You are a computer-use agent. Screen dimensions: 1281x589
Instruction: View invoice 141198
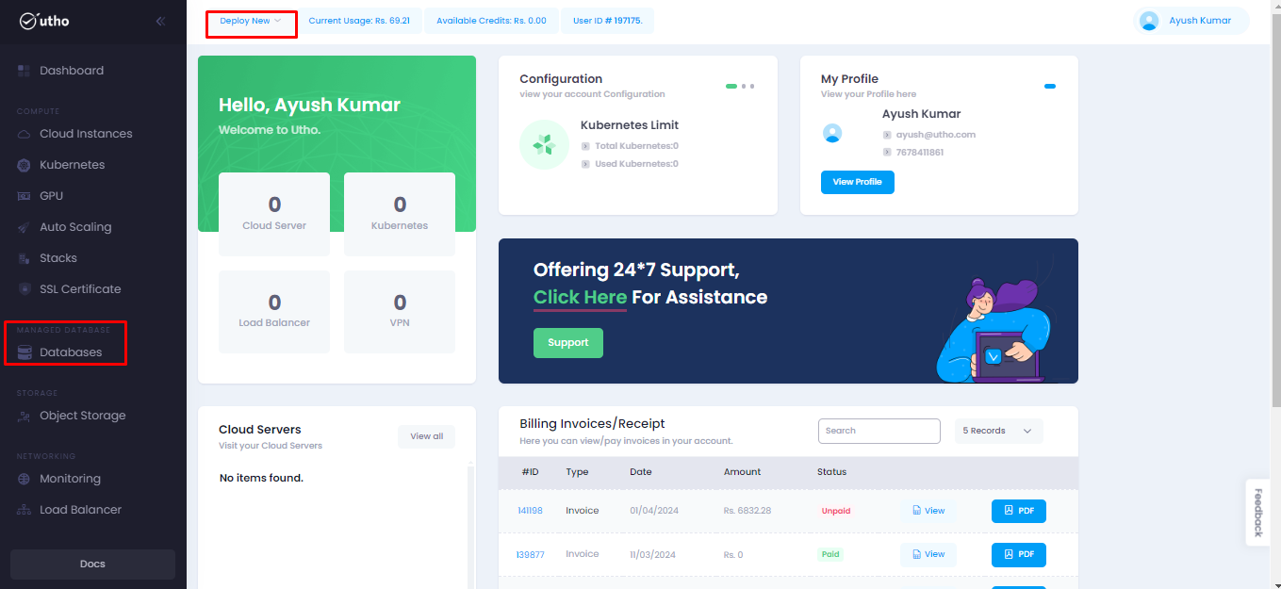pos(928,511)
